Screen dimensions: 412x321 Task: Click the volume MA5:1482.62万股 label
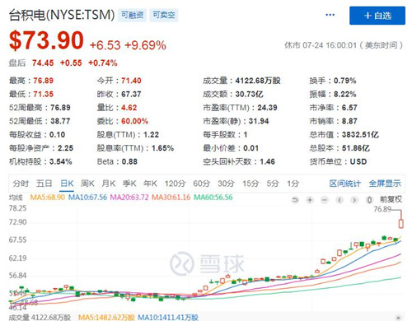[106, 318]
